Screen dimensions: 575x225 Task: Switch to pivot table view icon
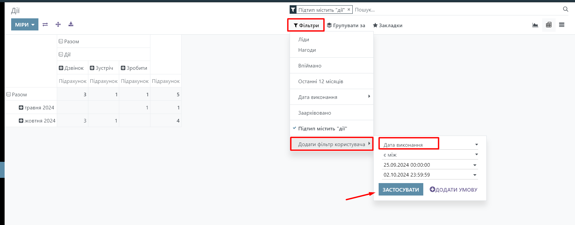(x=549, y=25)
